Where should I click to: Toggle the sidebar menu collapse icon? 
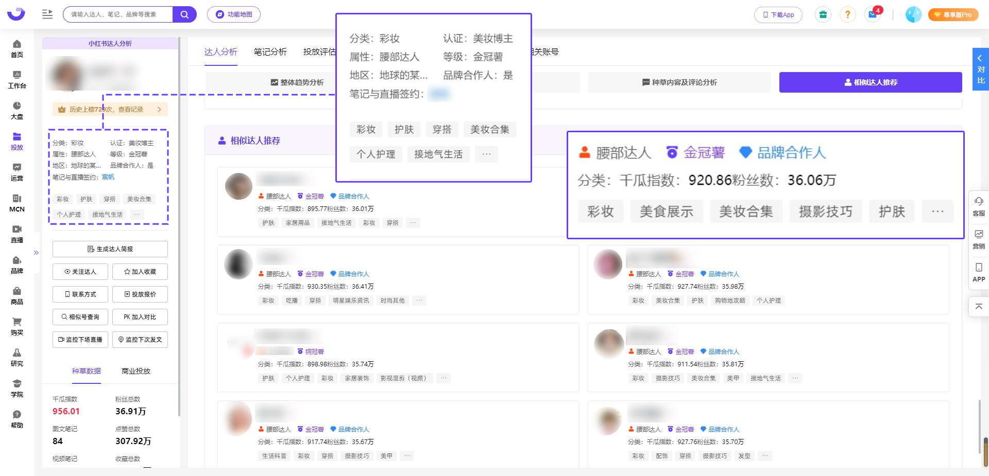pos(47,14)
